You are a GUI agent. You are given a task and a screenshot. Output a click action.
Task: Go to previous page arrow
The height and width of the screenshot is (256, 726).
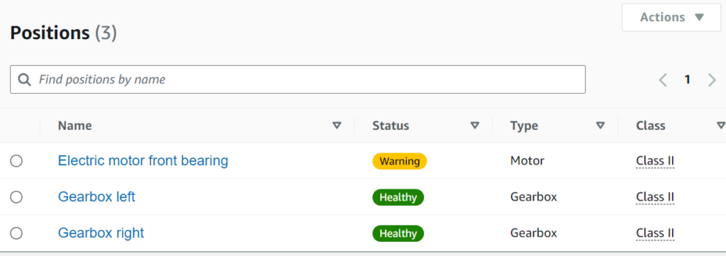click(663, 80)
